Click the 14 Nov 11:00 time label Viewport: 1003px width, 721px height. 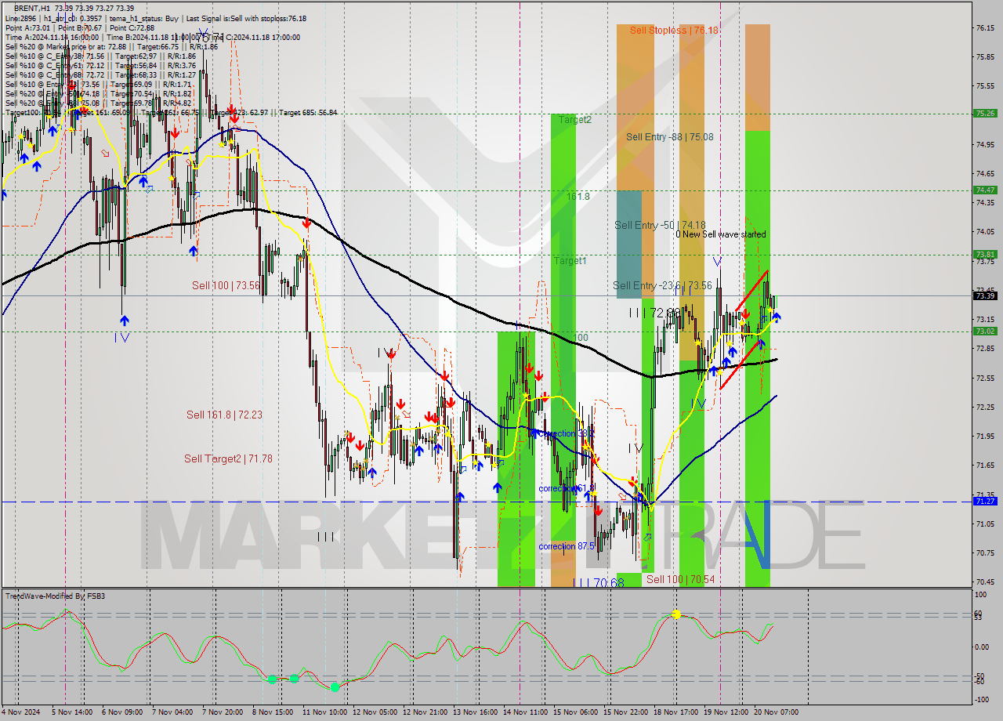coord(525,712)
